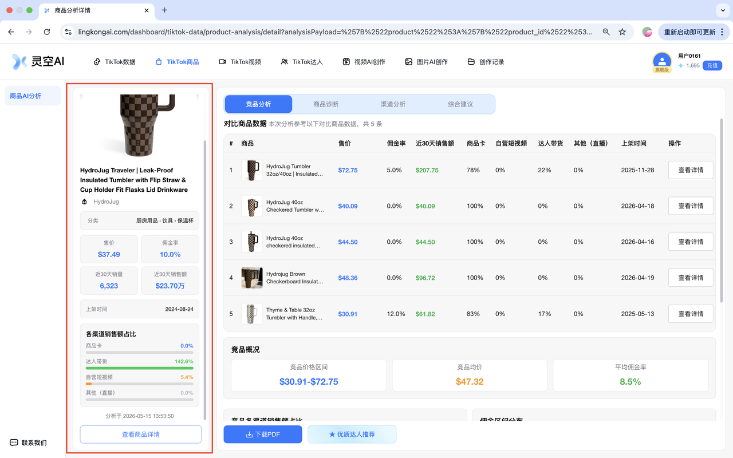Switch to the 渠道分析 tab
This screenshot has width=733, height=458.
click(x=393, y=104)
